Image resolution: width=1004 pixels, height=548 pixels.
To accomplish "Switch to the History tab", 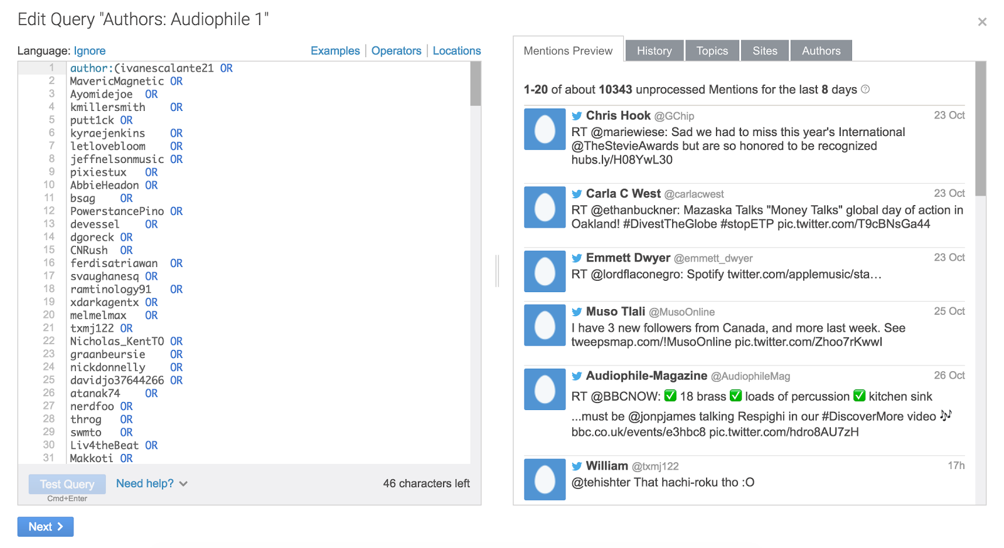I will (x=654, y=51).
